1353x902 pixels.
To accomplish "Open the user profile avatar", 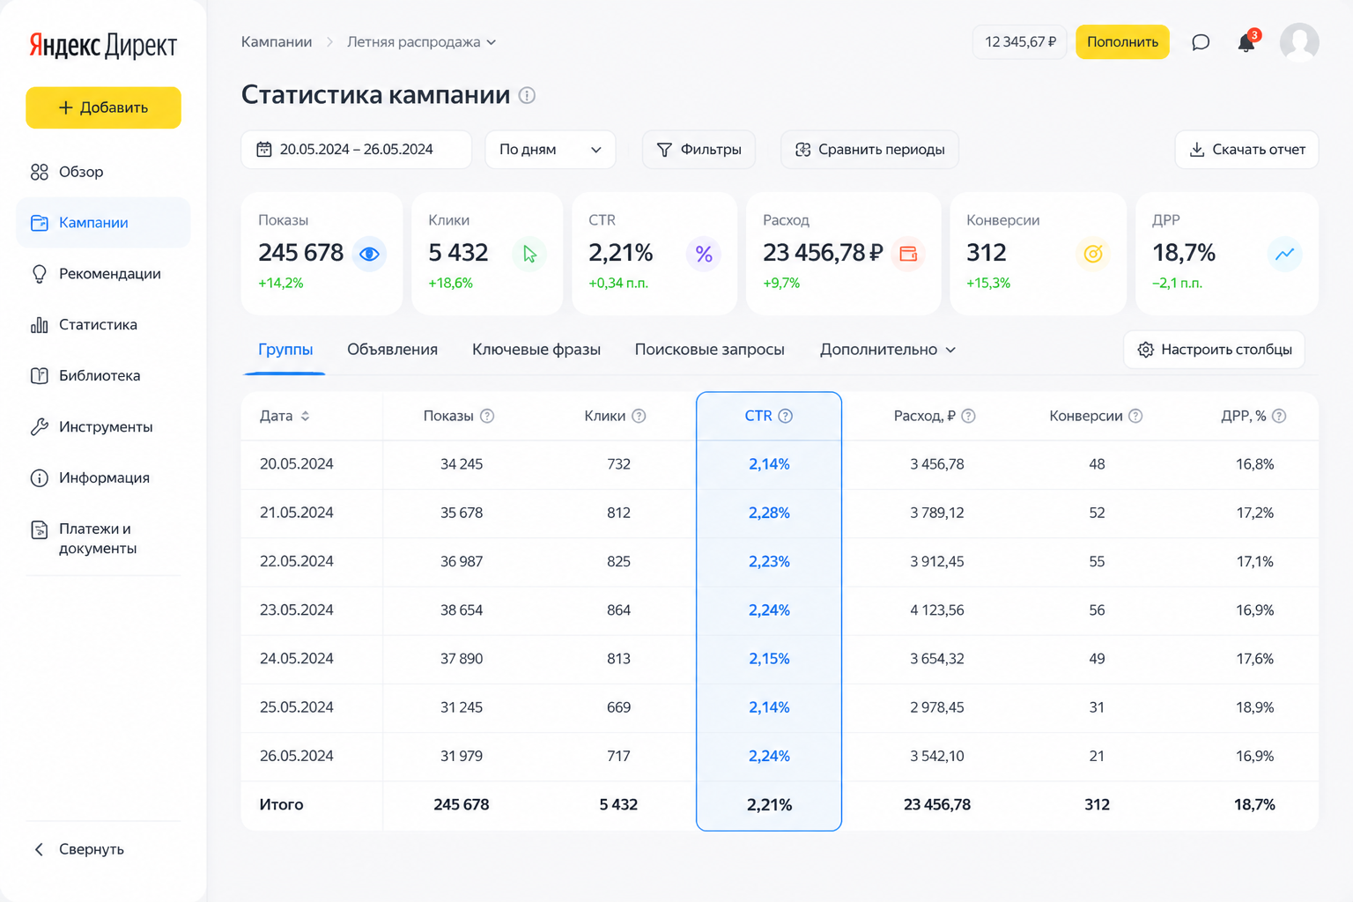I will [x=1299, y=42].
